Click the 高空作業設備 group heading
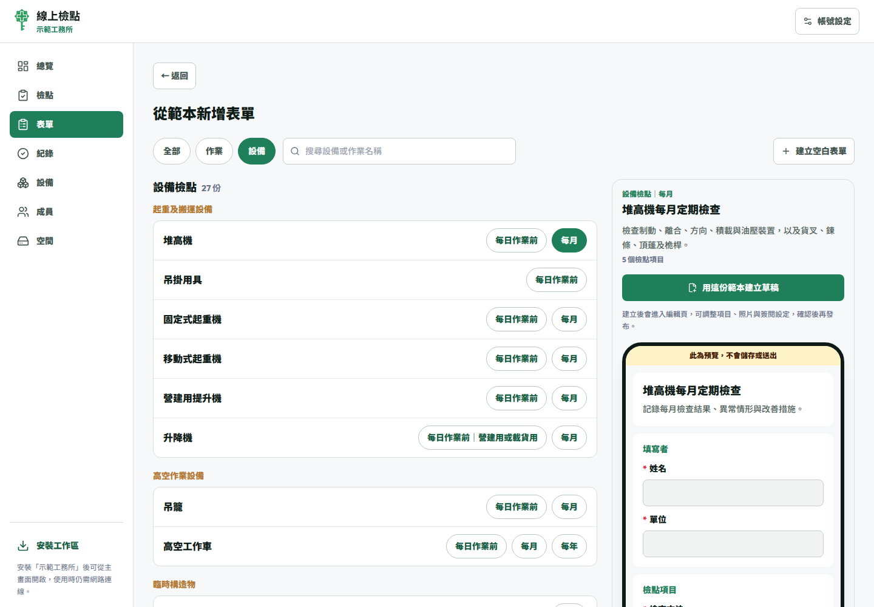Image resolution: width=874 pixels, height=607 pixels. (x=178, y=476)
